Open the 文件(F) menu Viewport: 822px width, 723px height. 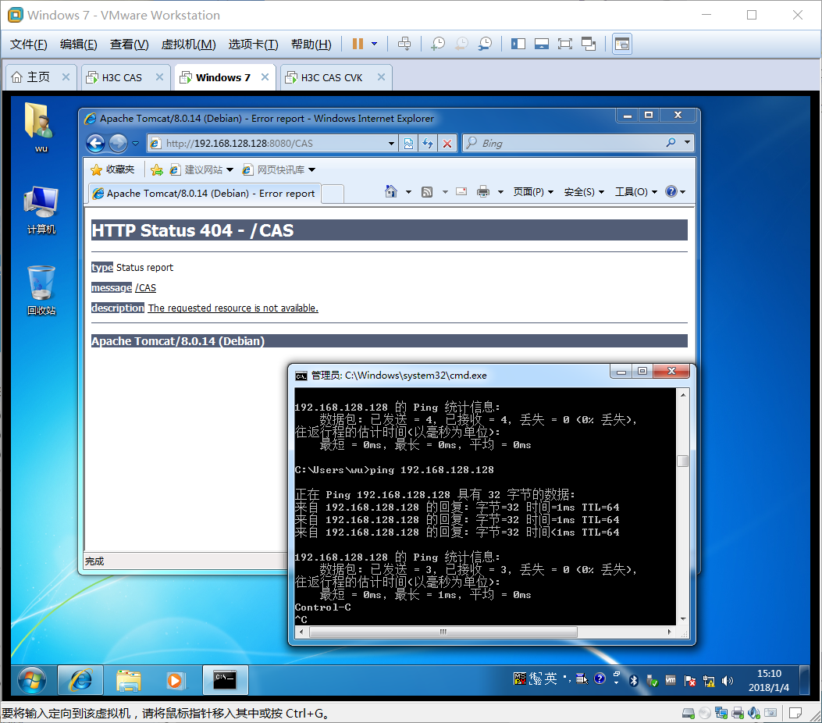point(28,45)
